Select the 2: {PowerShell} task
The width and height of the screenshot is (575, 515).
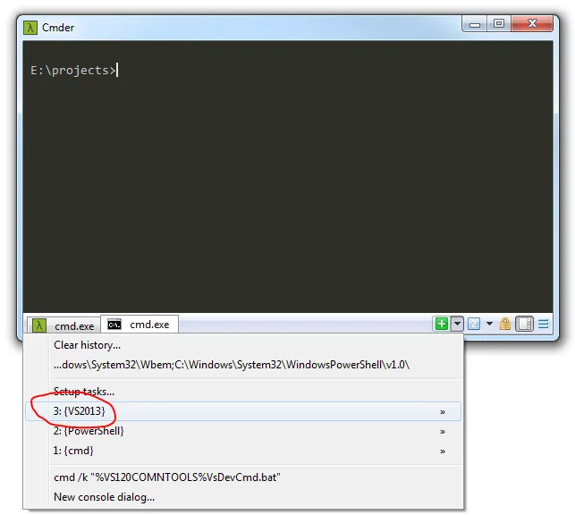coord(88,431)
